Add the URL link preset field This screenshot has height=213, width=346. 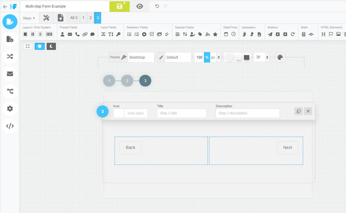tap(85, 34)
